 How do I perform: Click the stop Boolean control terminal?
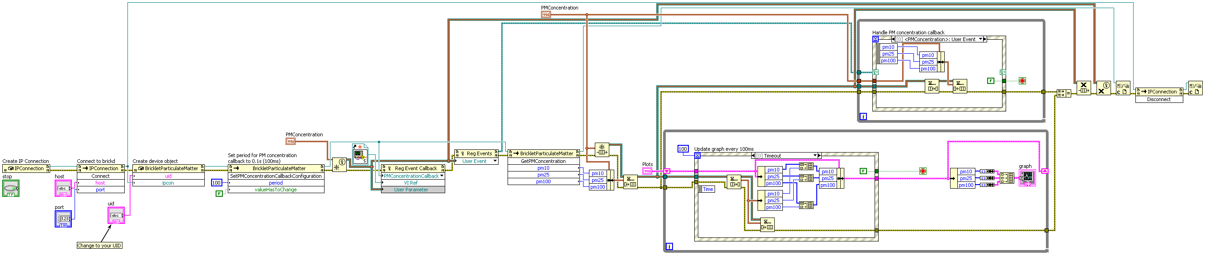point(10,188)
